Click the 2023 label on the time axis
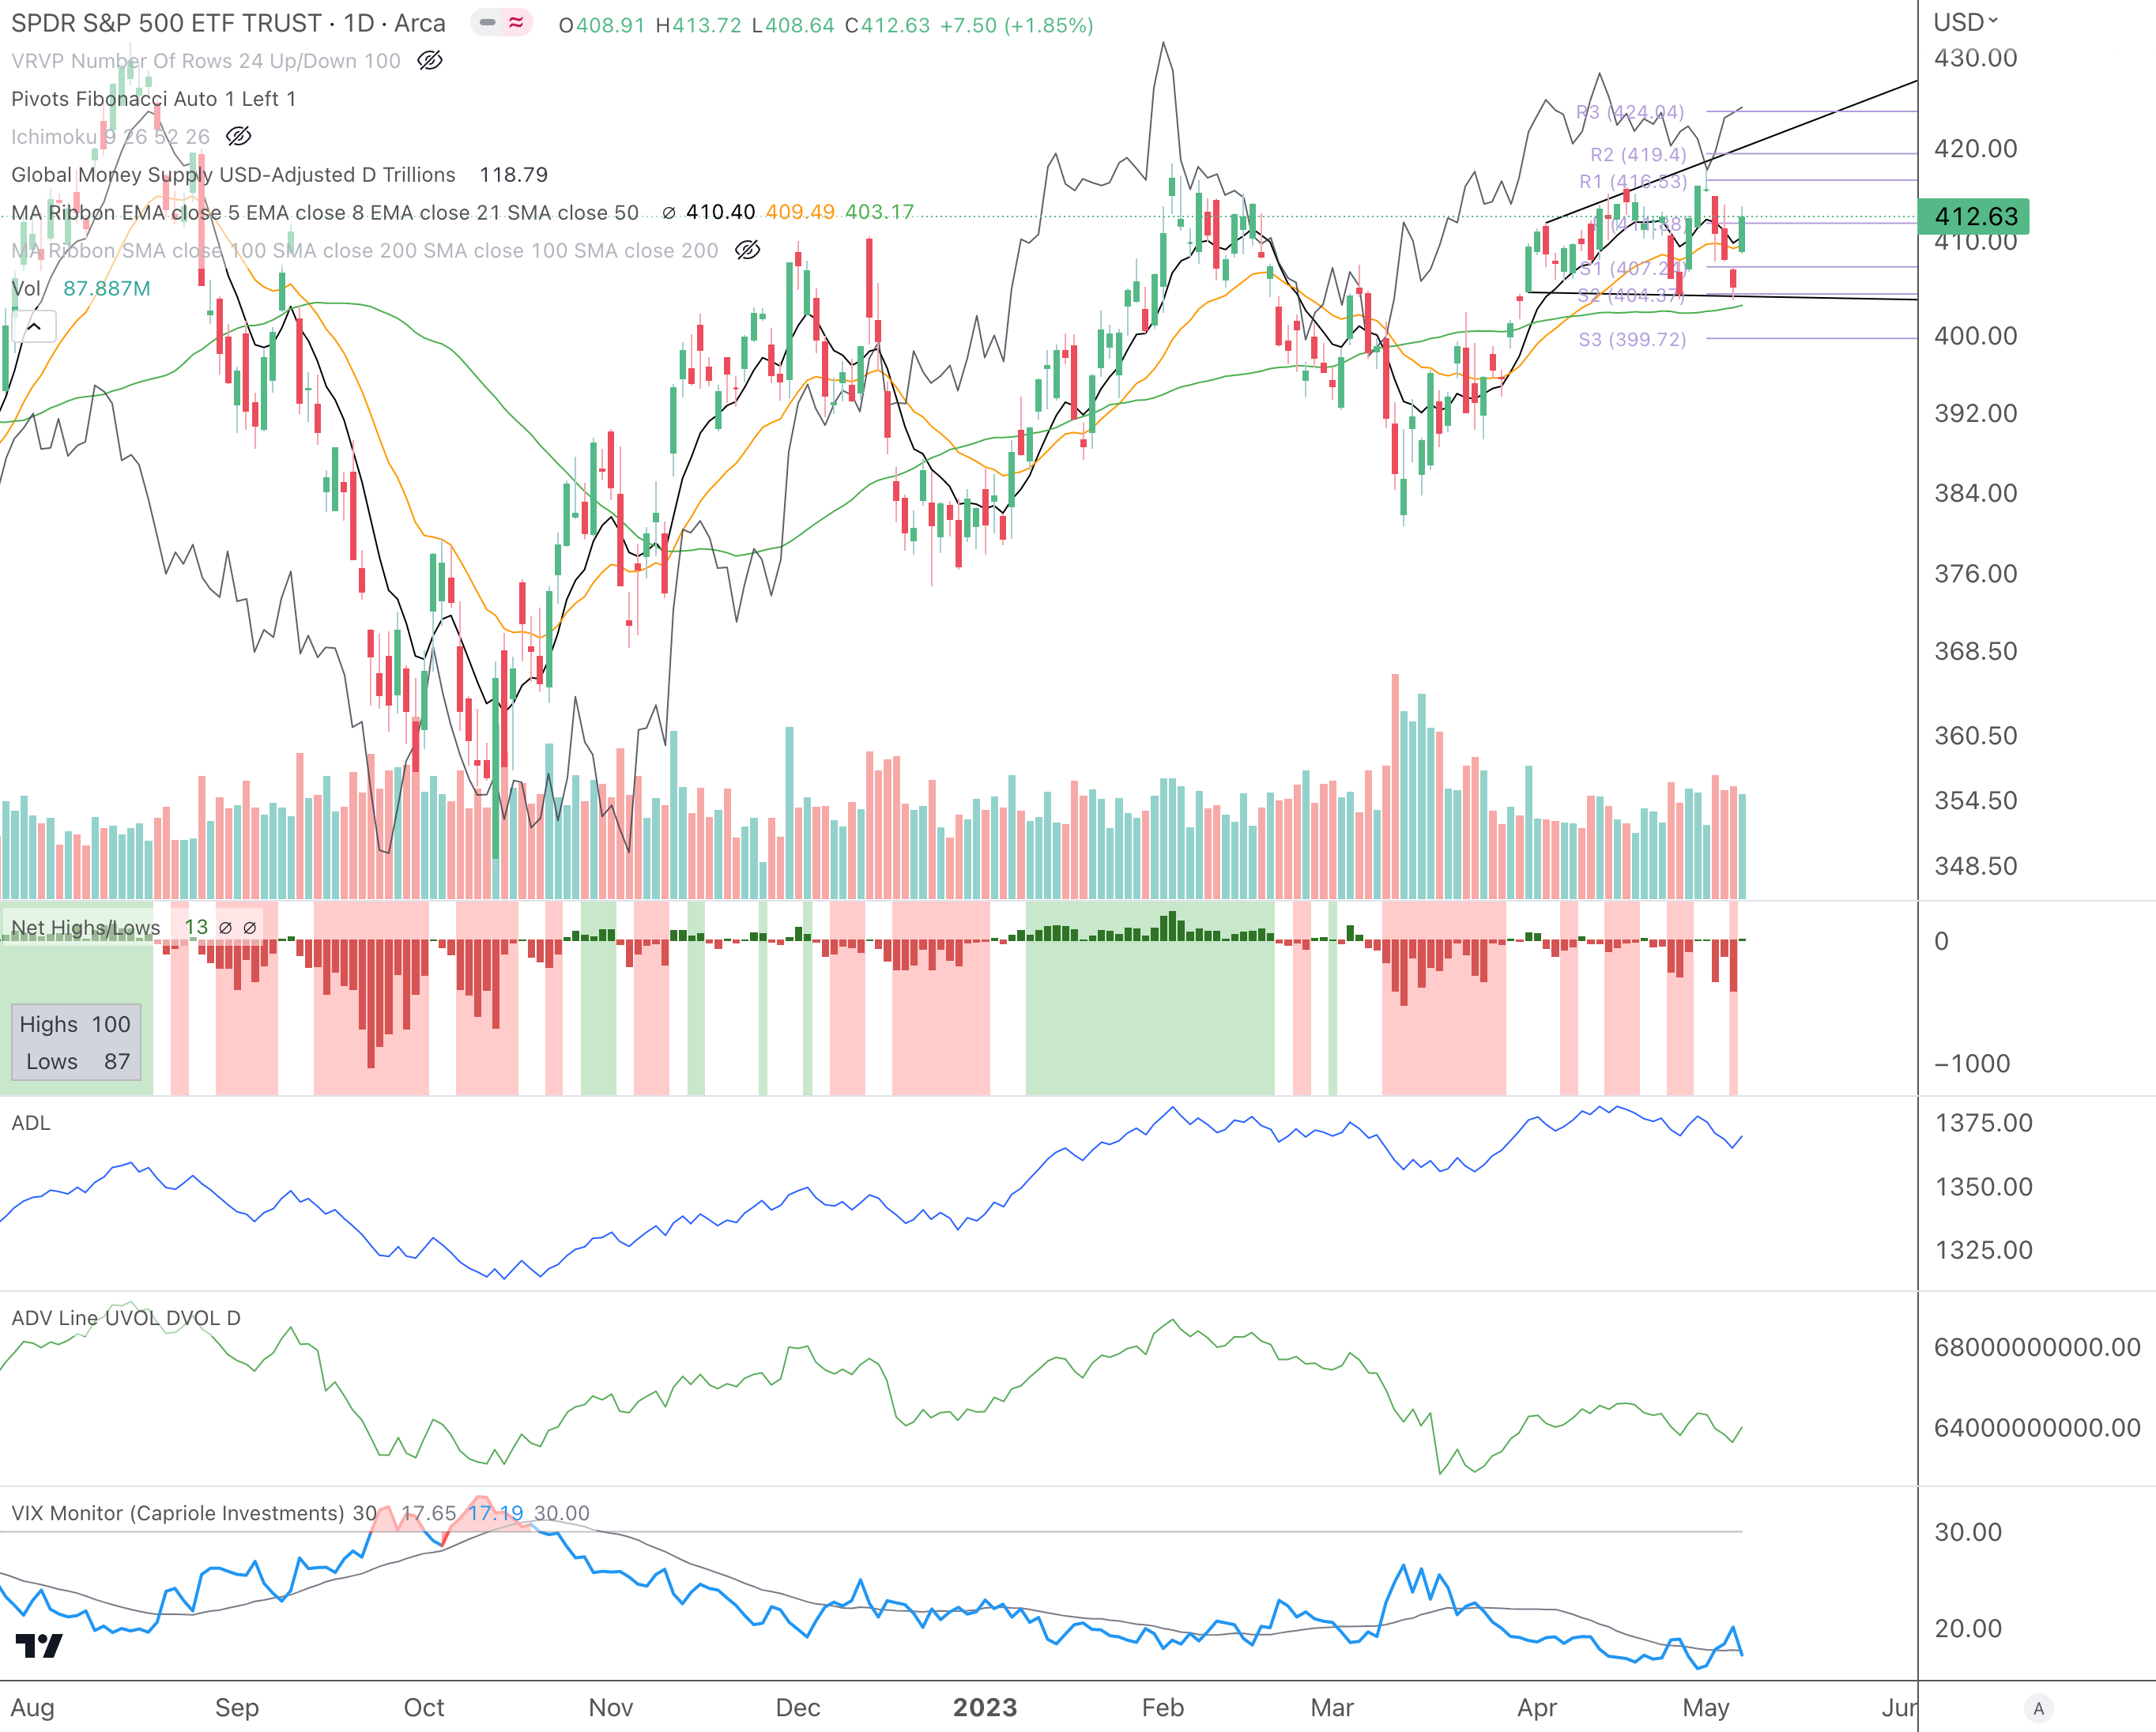 (985, 1708)
